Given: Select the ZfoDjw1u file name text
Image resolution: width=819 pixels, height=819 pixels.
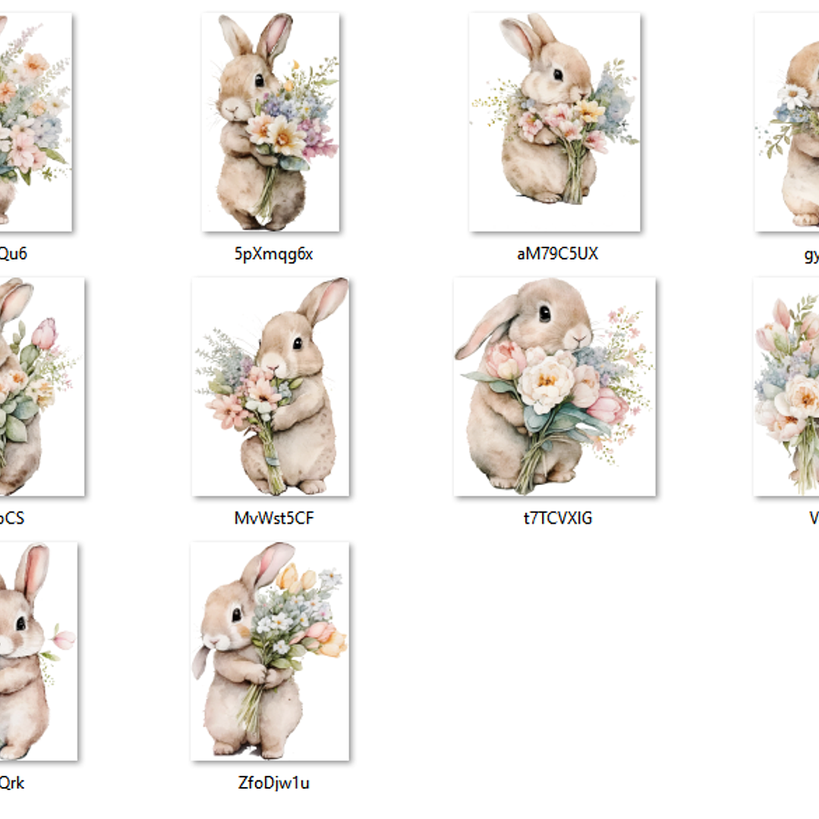Looking at the screenshot, I should click(273, 783).
